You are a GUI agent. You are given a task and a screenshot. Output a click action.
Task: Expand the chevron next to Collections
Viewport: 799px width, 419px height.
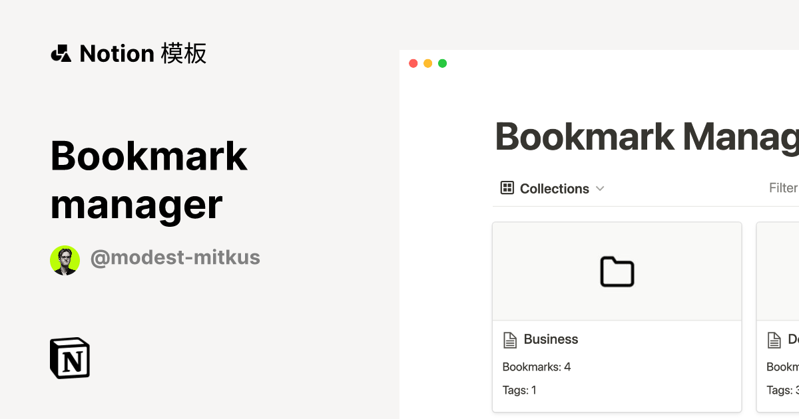pos(600,188)
